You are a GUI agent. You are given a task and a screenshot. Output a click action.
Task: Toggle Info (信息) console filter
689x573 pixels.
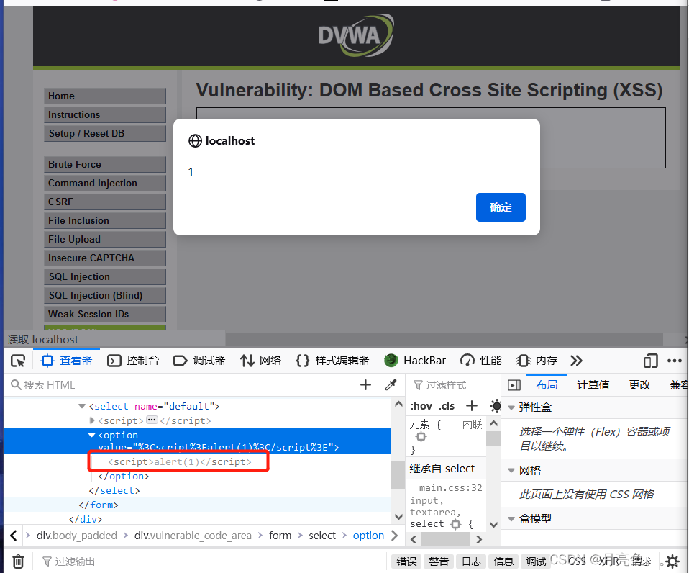pos(503,561)
